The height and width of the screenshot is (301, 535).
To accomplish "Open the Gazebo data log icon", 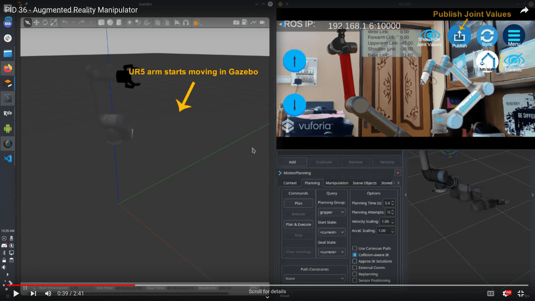I will tap(245, 23).
